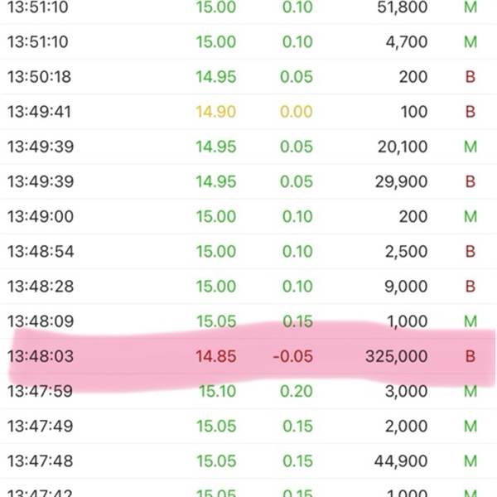
Task: Tap the 13:49:00 trade time
Action: click(40, 217)
